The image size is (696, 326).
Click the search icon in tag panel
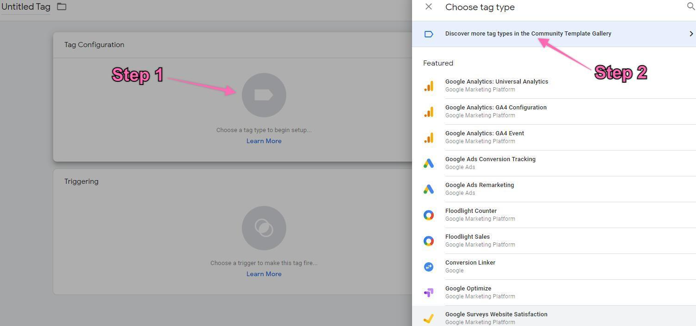point(690,6)
